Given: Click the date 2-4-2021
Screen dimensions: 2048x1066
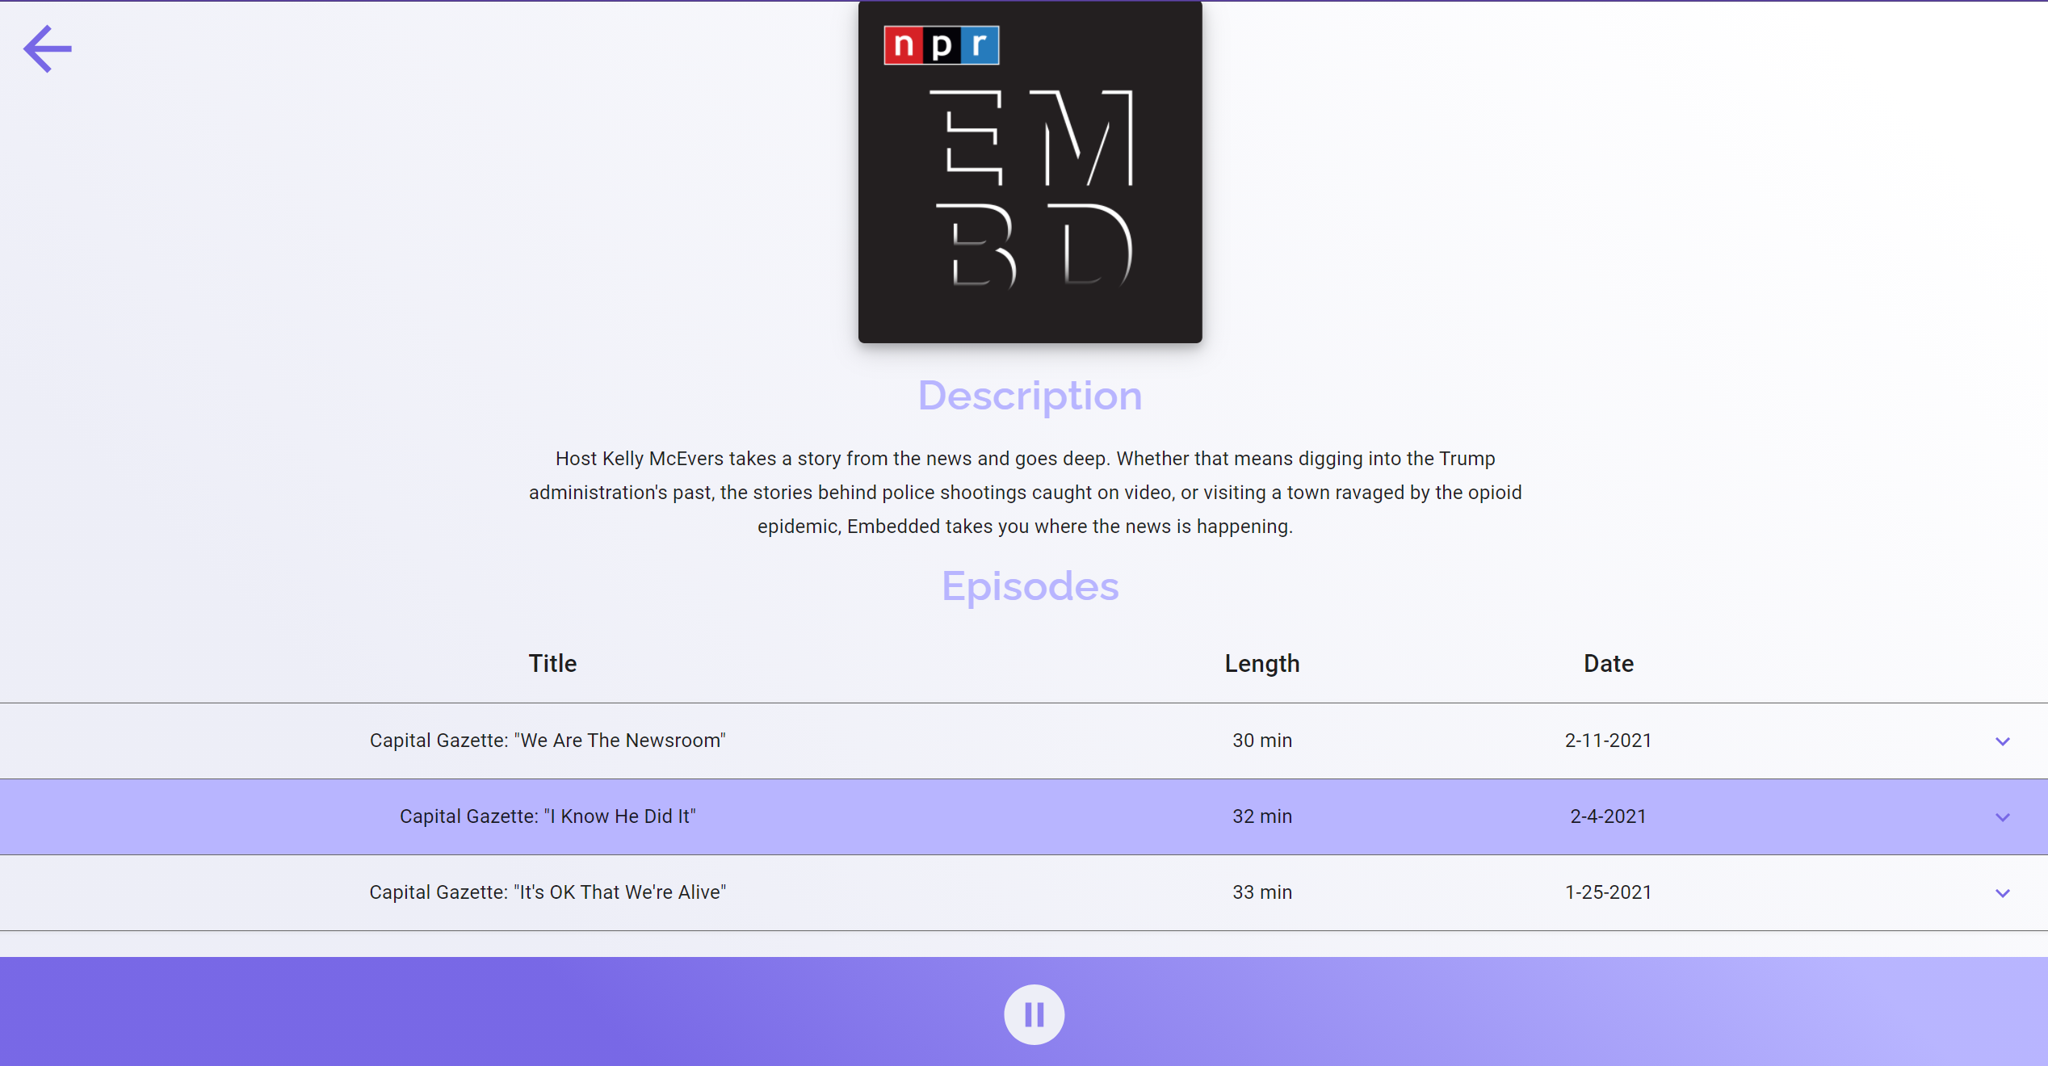Looking at the screenshot, I should [1609, 816].
